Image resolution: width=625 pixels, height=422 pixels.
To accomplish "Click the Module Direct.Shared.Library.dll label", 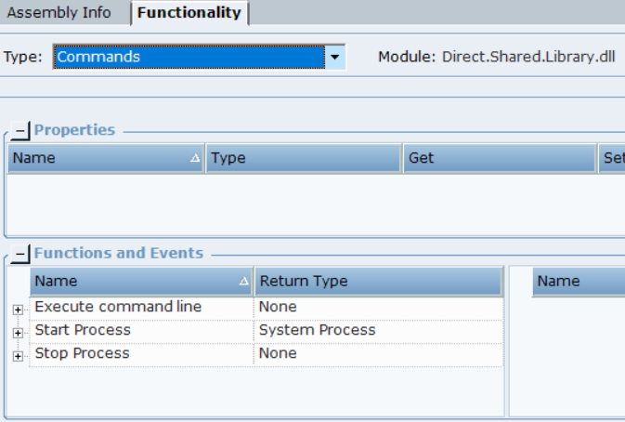I will point(496,58).
